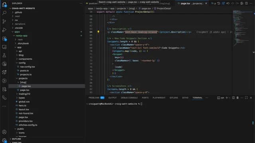
Task: Open the Source Control view
Action: 4,21
